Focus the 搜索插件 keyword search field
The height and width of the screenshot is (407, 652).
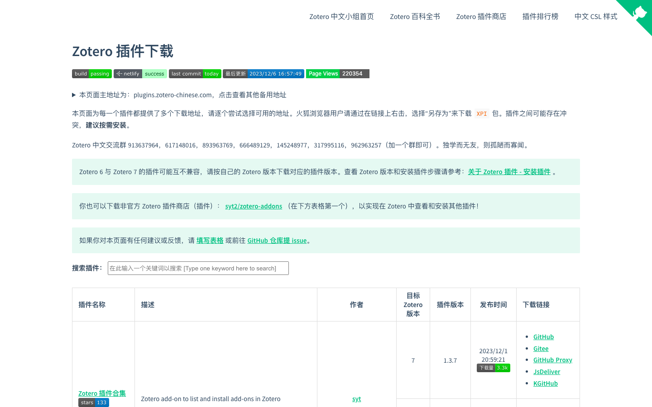tap(198, 268)
